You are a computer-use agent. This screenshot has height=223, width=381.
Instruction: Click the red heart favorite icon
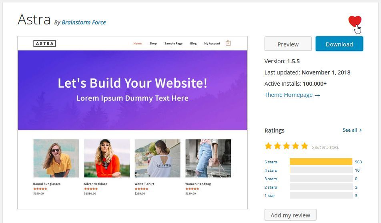[354, 21]
